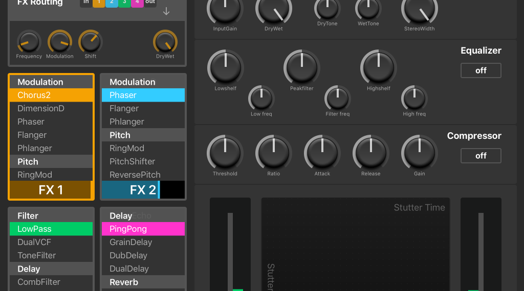Click the Stutter Time XY pad

355,245
